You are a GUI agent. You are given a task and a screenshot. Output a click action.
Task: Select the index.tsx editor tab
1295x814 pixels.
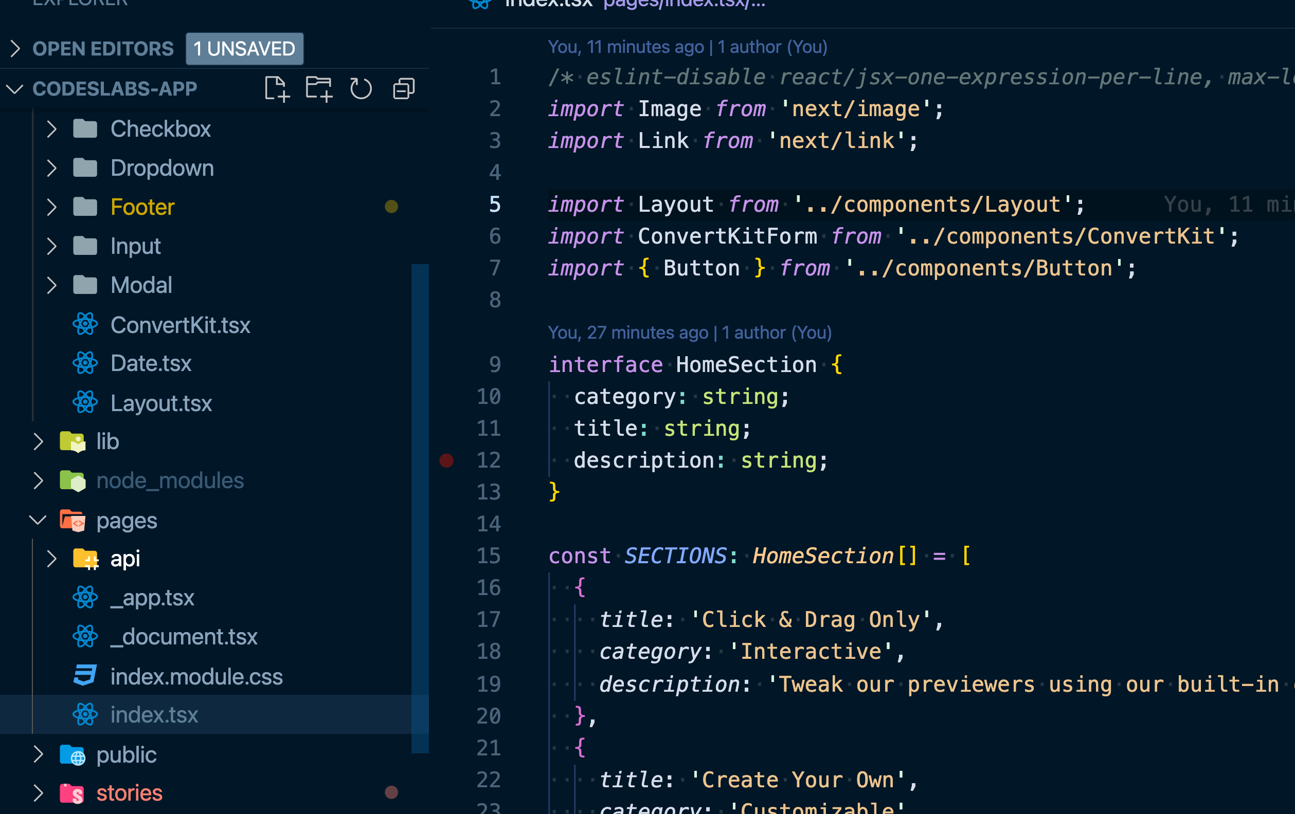click(548, 4)
